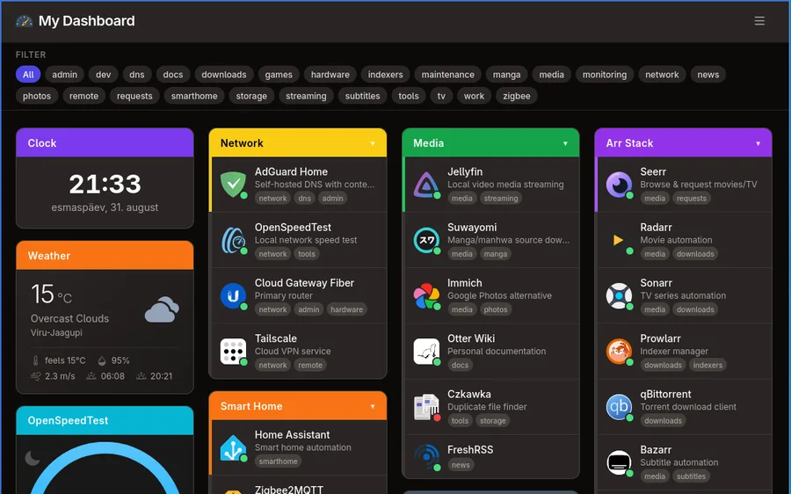Image resolution: width=791 pixels, height=494 pixels.
Task: Toggle the dns filter chip
Action: pyautogui.click(x=137, y=75)
